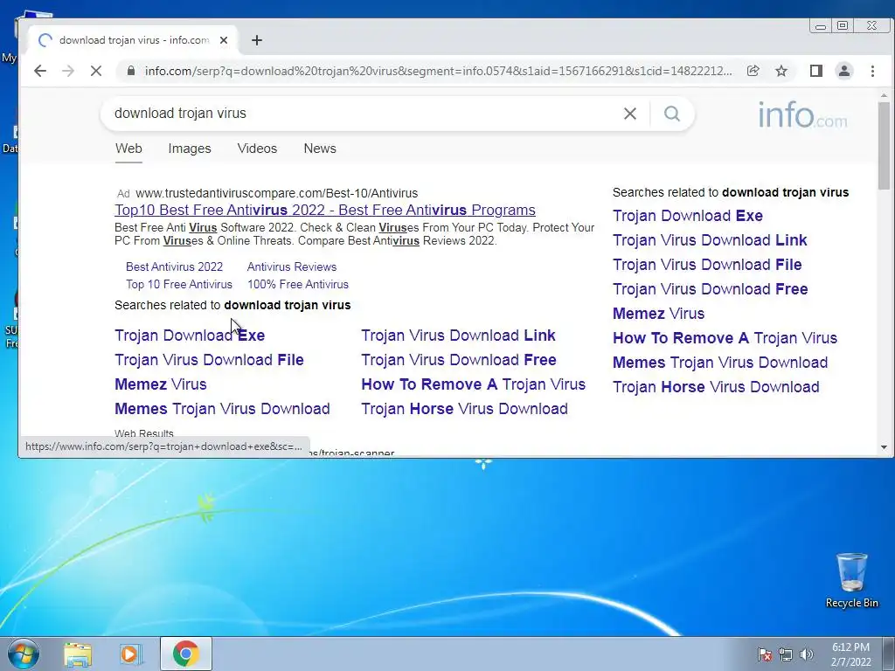This screenshot has height=671, width=895.
Task: Click 'Trojan Virus Download File' in main results
Action: point(209,360)
